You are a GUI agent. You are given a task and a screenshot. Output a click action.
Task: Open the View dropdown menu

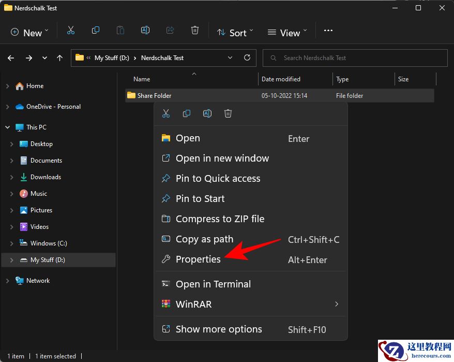(287, 33)
